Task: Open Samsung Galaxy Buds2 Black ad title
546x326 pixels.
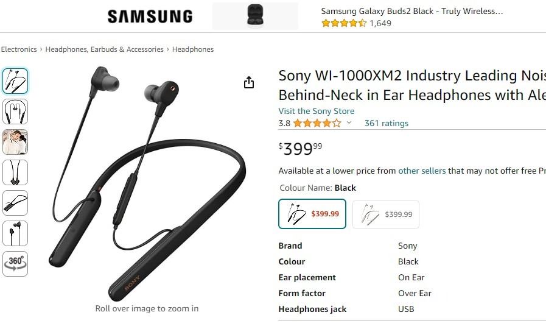Action: click(x=412, y=11)
